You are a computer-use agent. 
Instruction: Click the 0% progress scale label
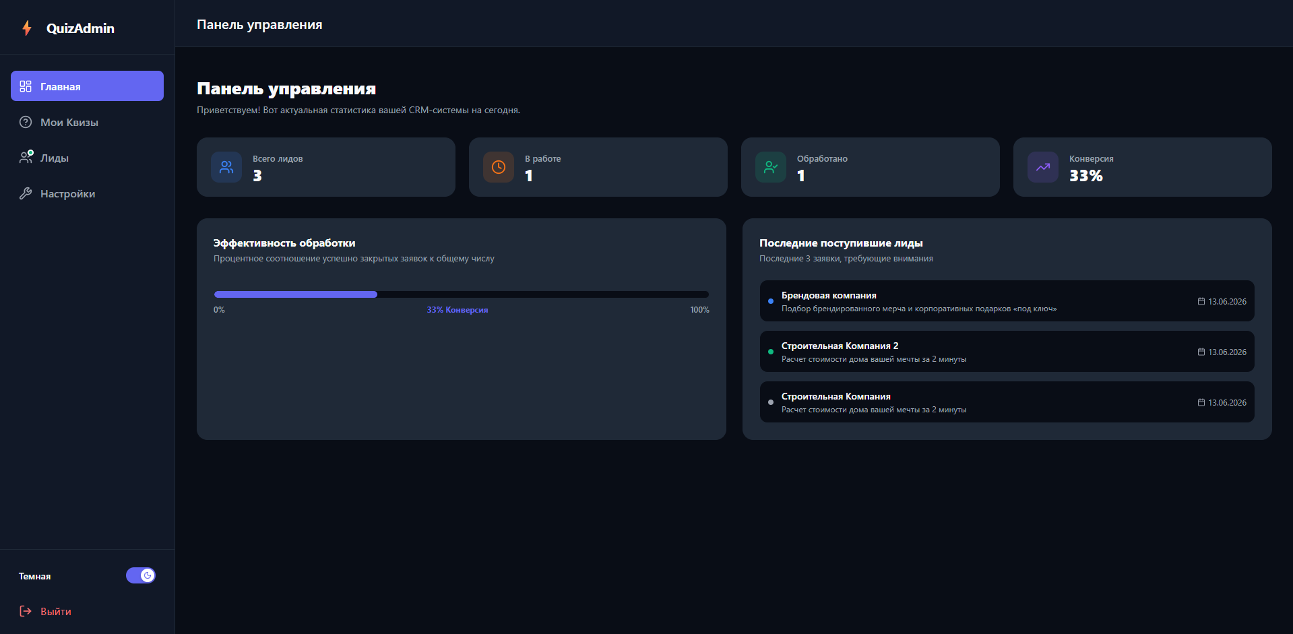point(219,310)
